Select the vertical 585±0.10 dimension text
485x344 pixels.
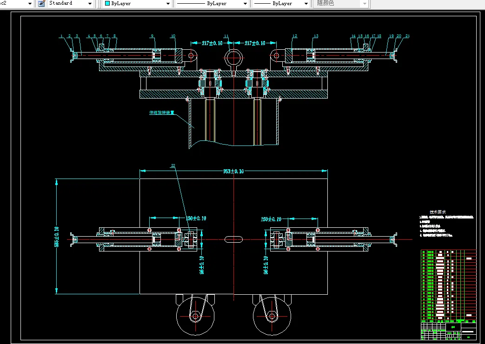coord(57,237)
